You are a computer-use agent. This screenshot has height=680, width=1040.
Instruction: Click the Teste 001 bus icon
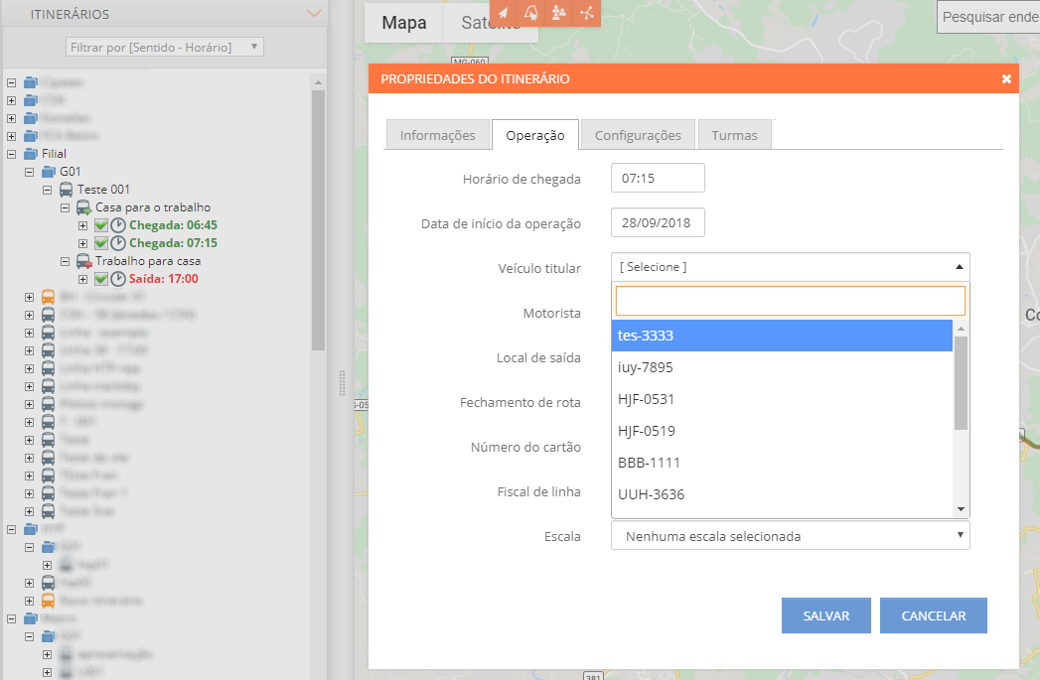point(66,190)
